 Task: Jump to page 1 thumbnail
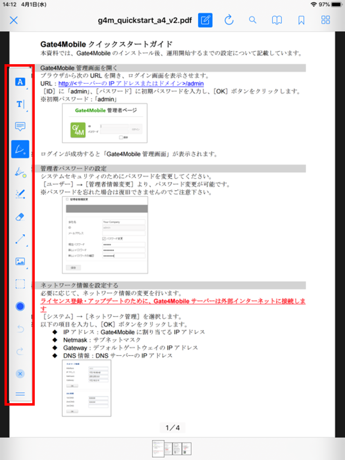[x=158, y=449]
